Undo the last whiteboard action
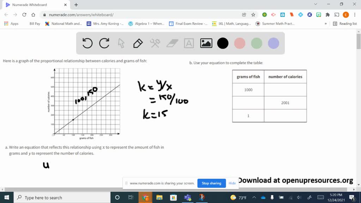The width and height of the screenshot is (361, 203). click(x=87, y=43)
